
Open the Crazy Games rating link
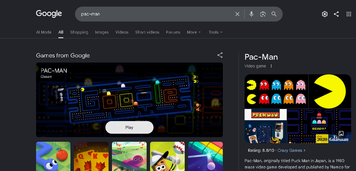(x=292, y=150)
